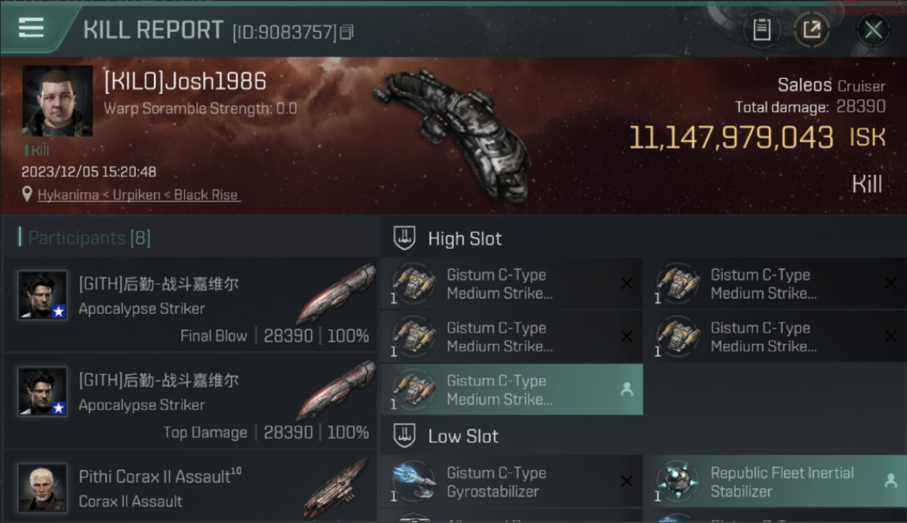Viewport: 907px width, 523px height.
Task: Select Pithi Corax II Assault participant
Action: tap(190, 488)
